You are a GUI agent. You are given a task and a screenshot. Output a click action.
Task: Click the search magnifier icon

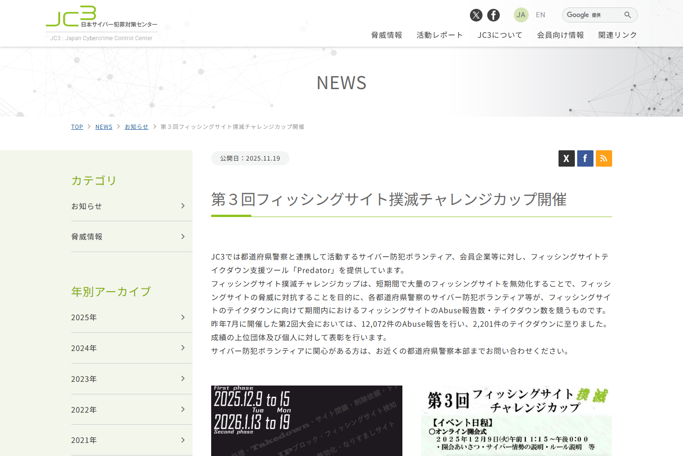point(628,15)
